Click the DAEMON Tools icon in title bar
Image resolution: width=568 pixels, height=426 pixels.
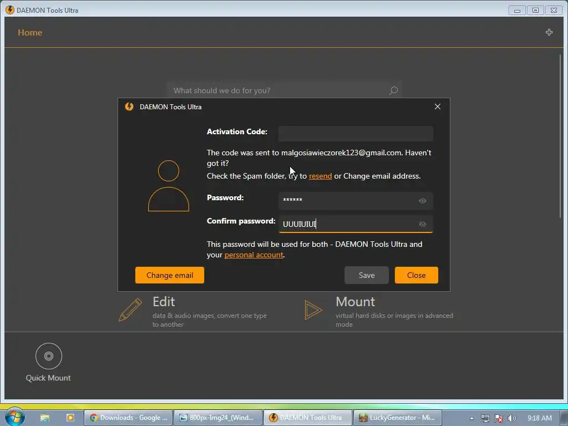click(x=10, y=10)
